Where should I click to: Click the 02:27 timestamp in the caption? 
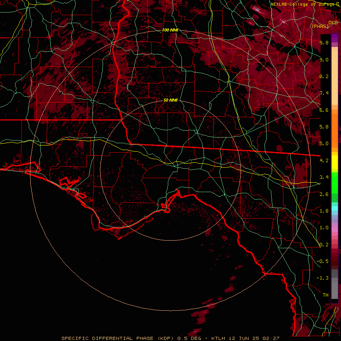coord(271,338)
